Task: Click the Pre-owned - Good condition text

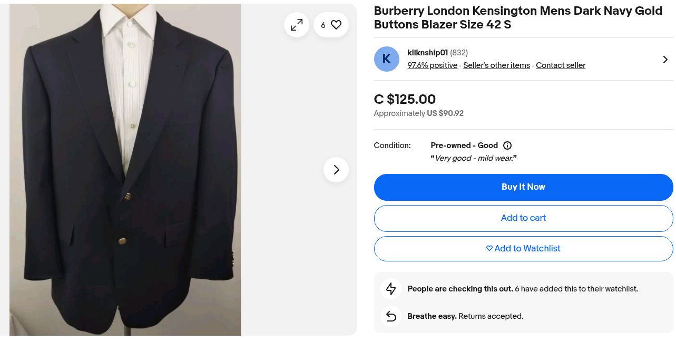Action: click(464, 145)
